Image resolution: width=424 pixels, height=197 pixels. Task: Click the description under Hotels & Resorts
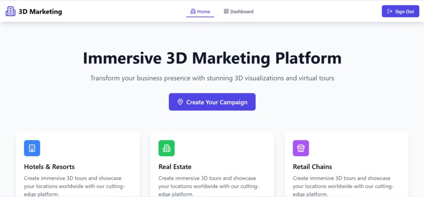(74, 186)
